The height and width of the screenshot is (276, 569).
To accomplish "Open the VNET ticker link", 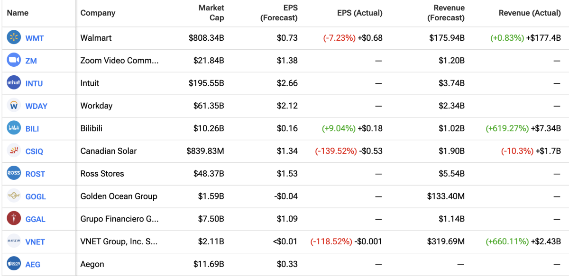I will point(35,242).
